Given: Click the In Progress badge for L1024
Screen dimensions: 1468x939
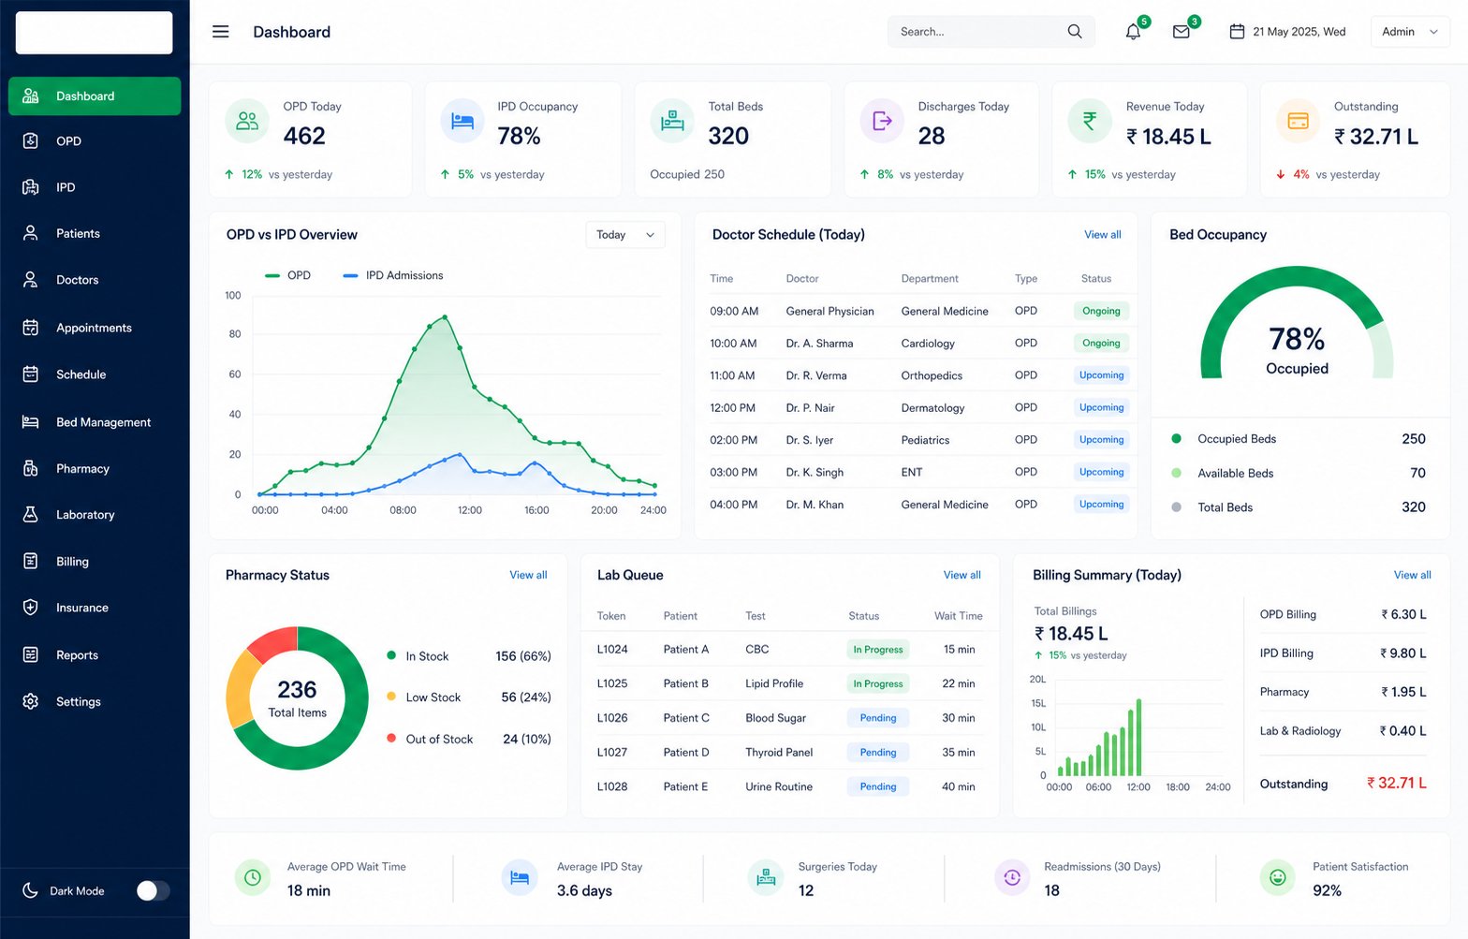Looking at the screenshot, I should 878,649.
